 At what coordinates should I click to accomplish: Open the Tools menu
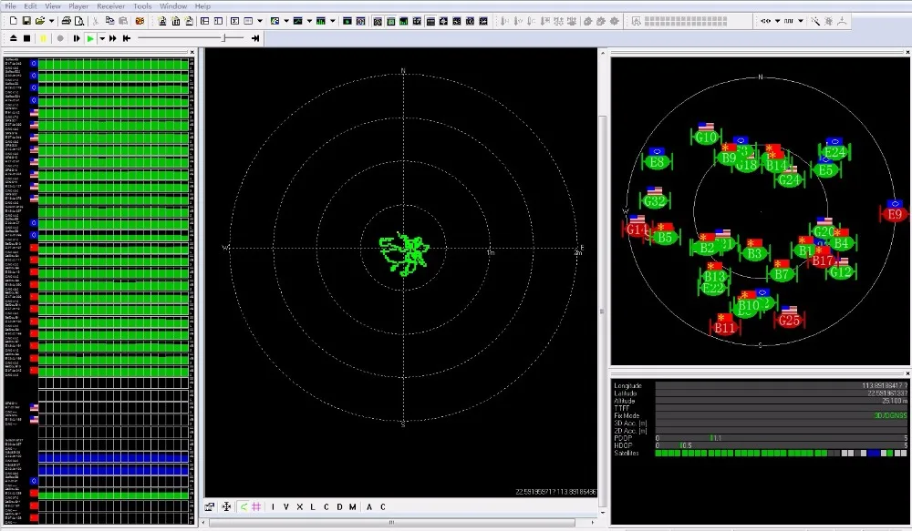pos(142,5)
